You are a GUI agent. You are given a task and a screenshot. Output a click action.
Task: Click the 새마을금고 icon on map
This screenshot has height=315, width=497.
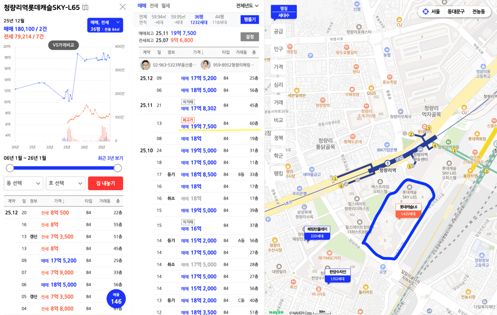coord(312,169)
